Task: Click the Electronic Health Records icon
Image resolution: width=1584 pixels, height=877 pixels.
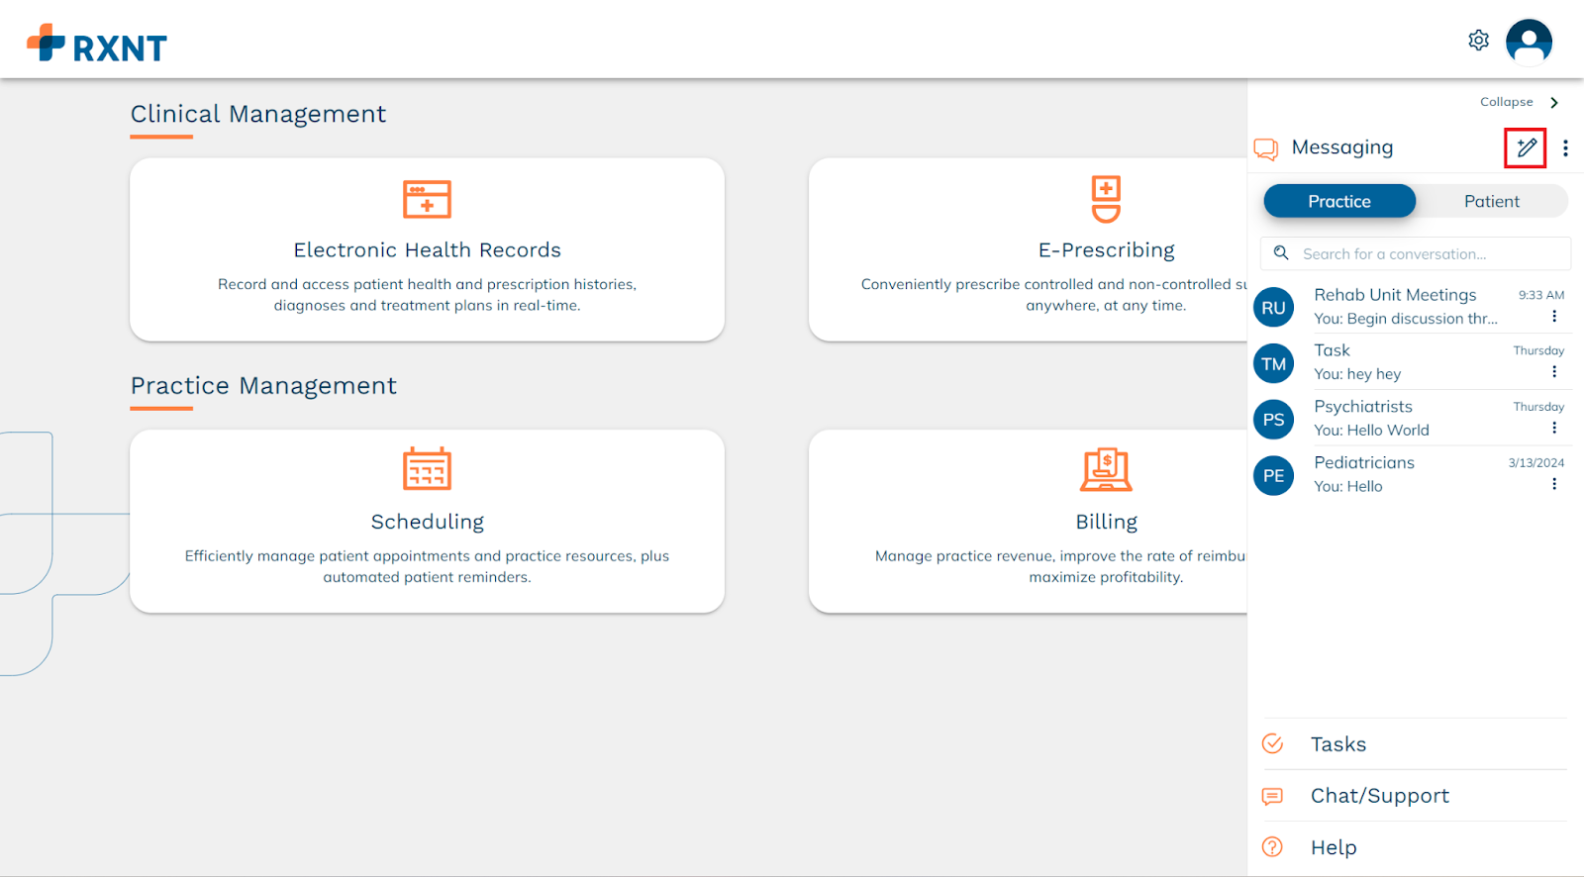Action: [427, 199]
